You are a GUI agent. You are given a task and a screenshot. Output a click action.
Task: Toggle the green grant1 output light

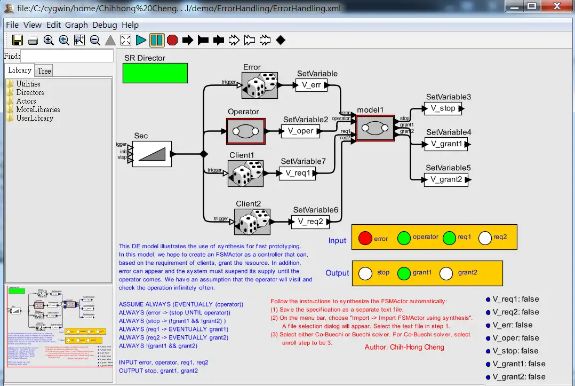(x=404, y=273)
